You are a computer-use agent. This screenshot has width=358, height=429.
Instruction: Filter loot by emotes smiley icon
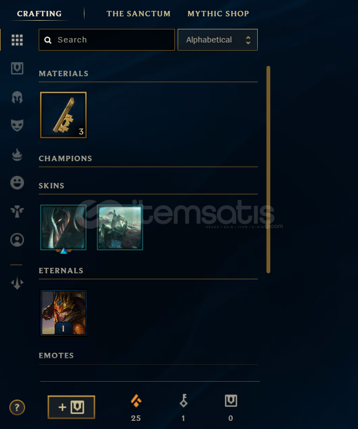coord(17,182)
